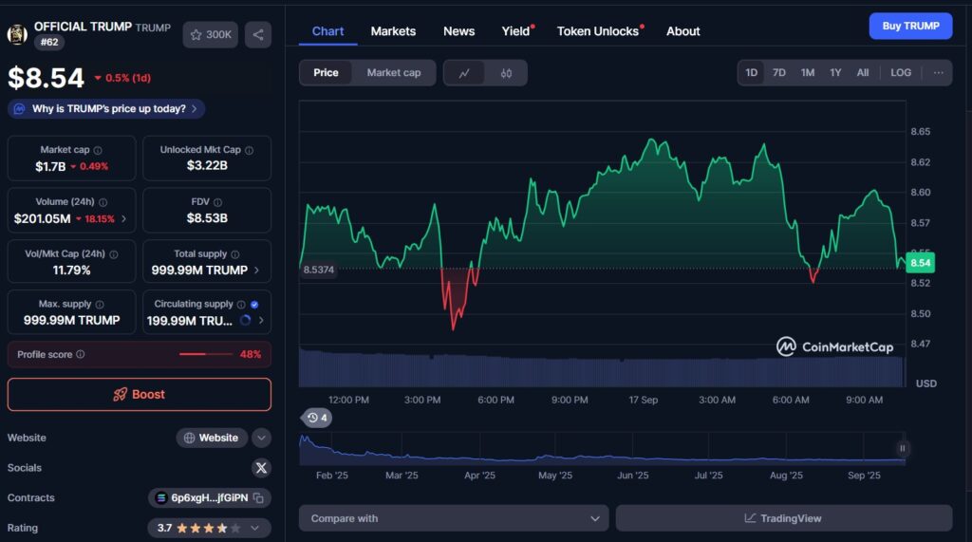Click Vol/Mkt Cap (24h) info icon

click(114, 254)
